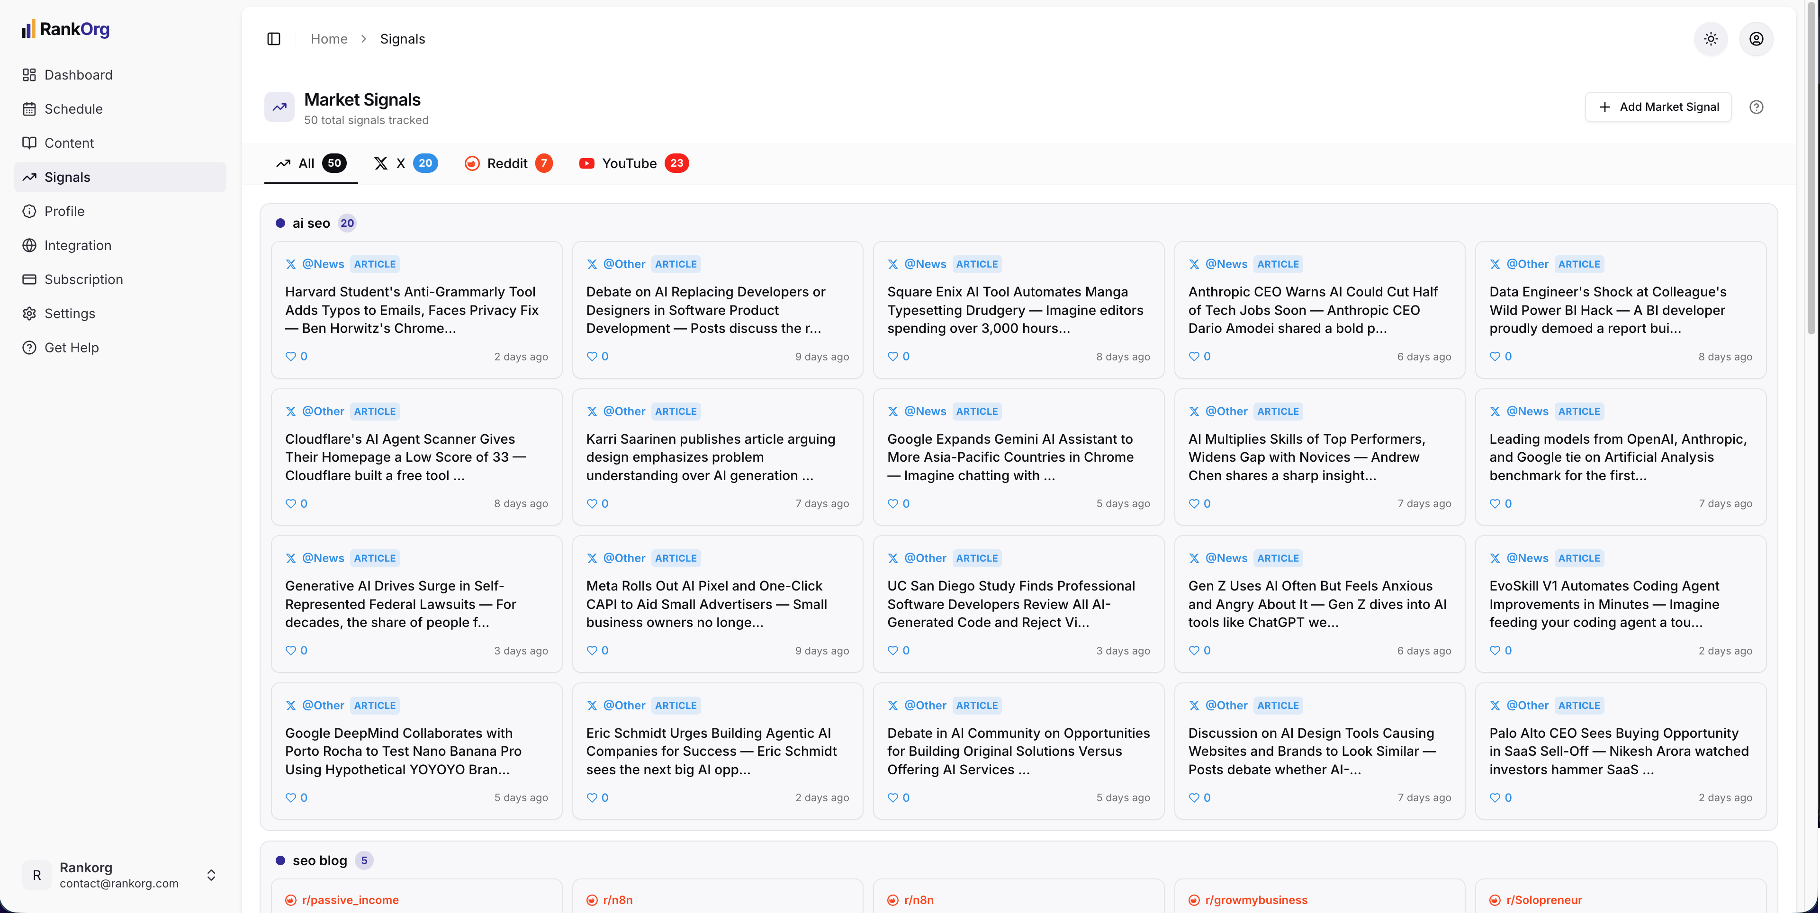Click the ARTICLE badge on Square Enix card
This screenshot has height=913, width=1820.
pos(976,264)
